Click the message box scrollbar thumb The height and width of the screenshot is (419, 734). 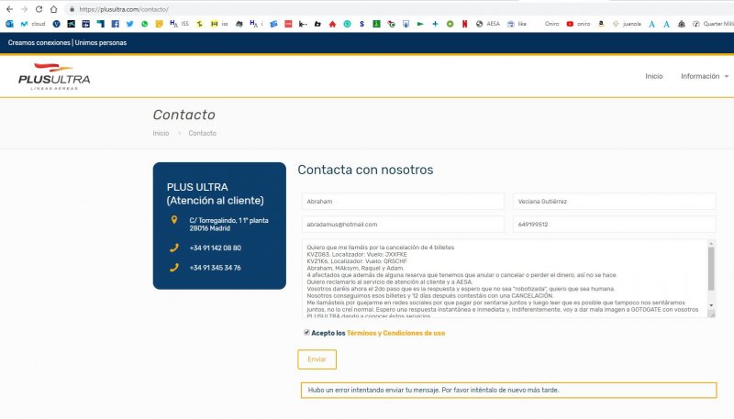pyautogui.click(x=712, y=269)
